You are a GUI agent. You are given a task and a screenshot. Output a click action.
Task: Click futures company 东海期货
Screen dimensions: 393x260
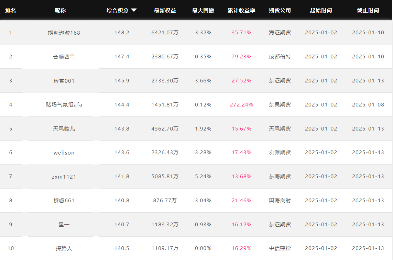pyautogui.click(x=280, y=177)
